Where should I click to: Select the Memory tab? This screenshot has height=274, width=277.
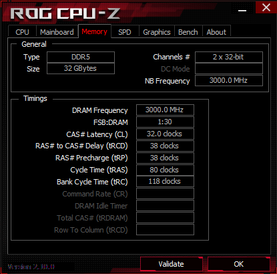[95, 31]
